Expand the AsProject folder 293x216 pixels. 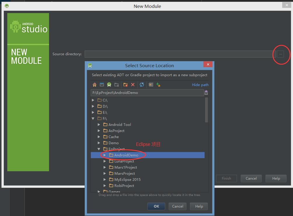click(99, 131)
